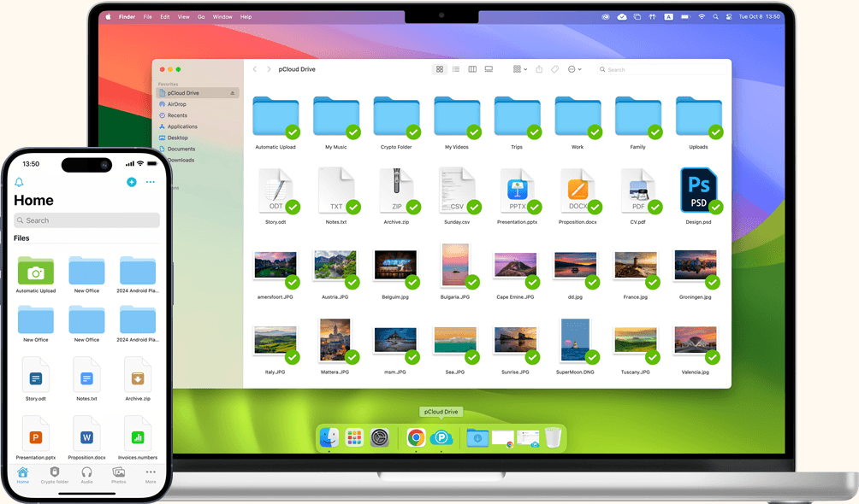Click the eject button next to pCloud Drive
Viewport: 859px width, 504px height.
click(234, 93)
